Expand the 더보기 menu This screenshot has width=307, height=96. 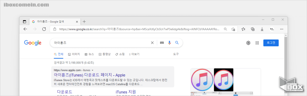(134, 54)
